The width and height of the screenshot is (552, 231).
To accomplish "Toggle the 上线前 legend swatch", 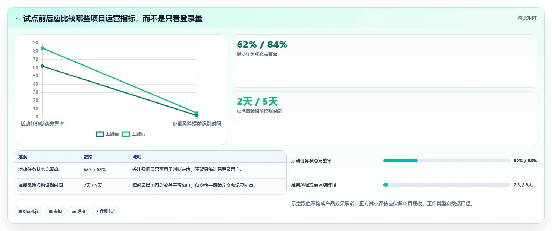I will 100,134.
